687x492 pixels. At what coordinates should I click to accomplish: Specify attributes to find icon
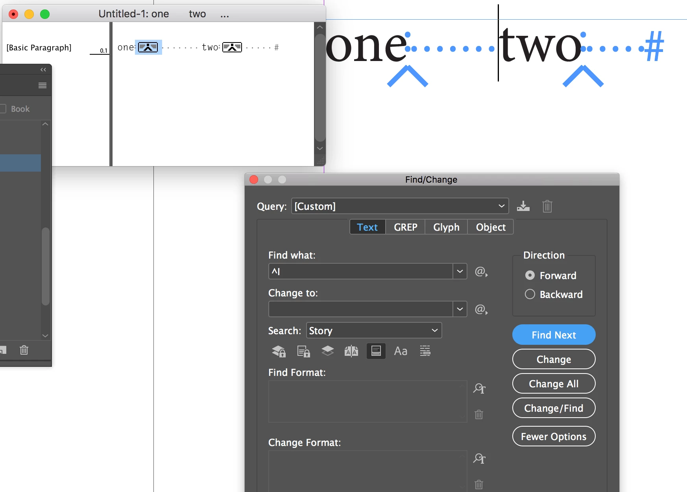coord(479,388)
